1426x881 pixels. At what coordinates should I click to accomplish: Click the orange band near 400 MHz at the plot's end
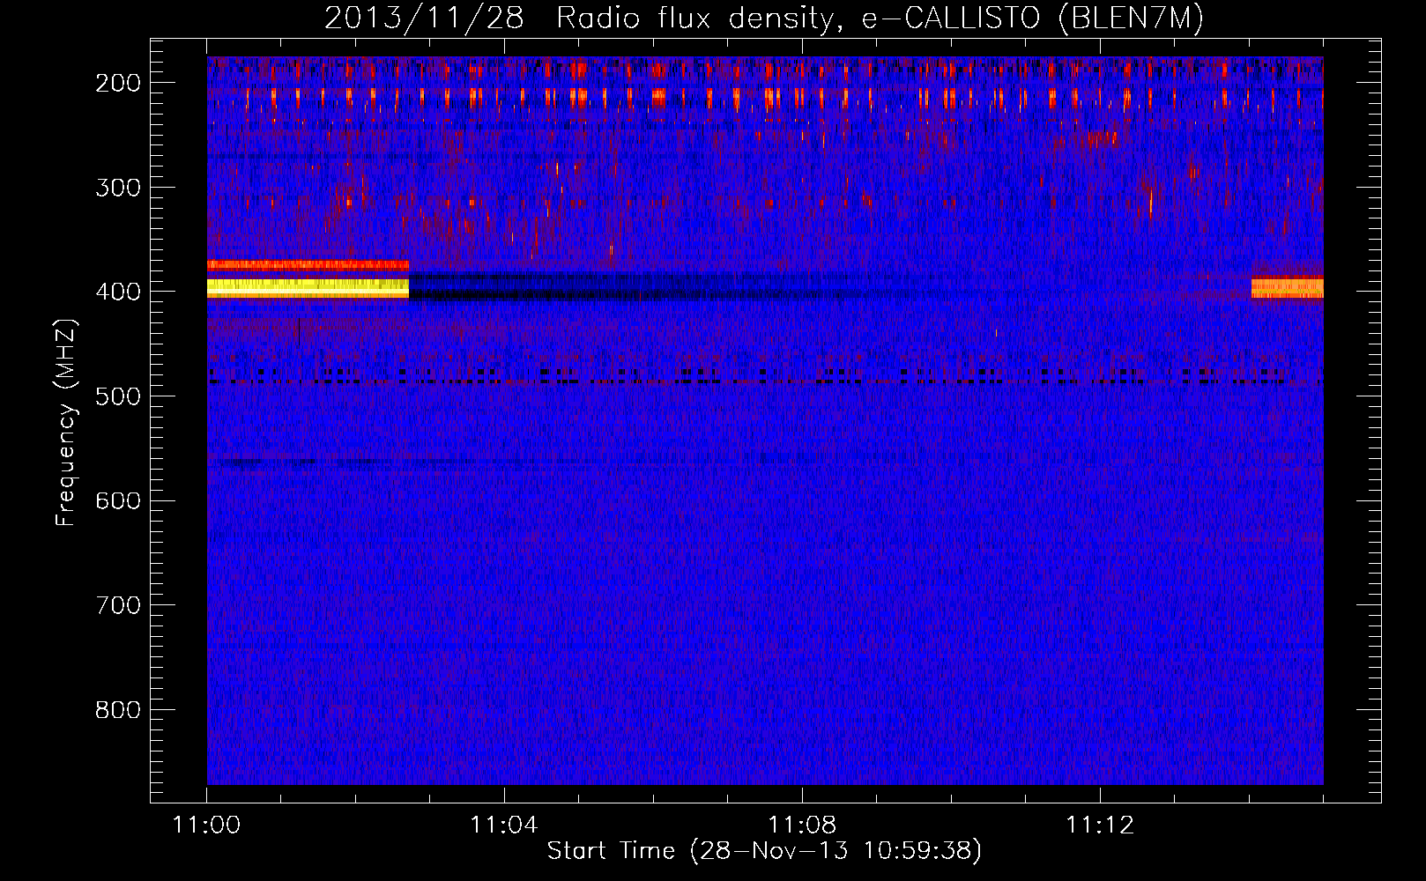1288,287
